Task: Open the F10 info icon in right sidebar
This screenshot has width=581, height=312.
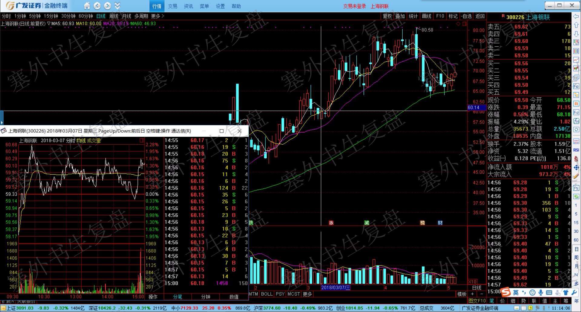Action: coord(576,86)
